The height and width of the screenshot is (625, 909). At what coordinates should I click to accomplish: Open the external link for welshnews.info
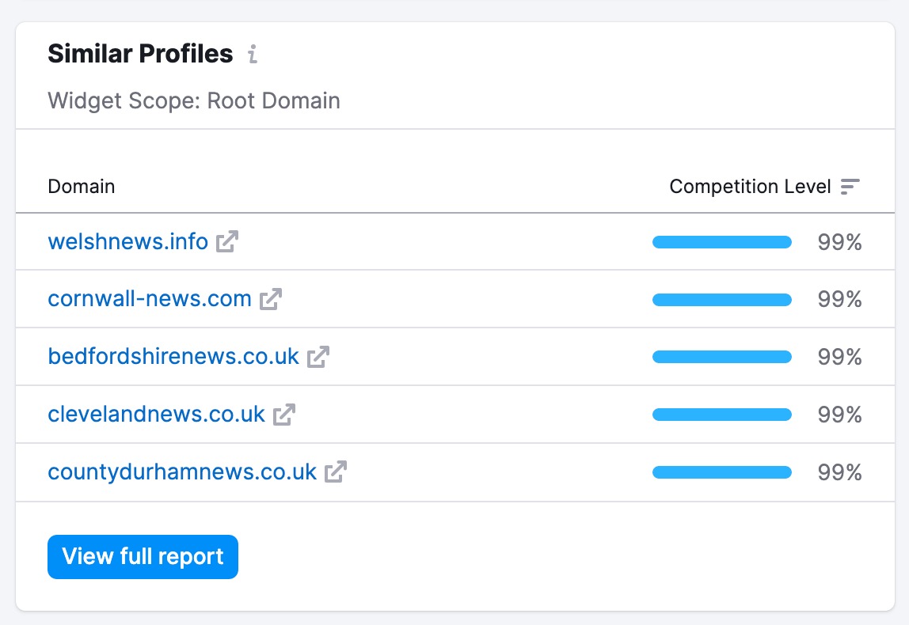[x=226, y=242]
